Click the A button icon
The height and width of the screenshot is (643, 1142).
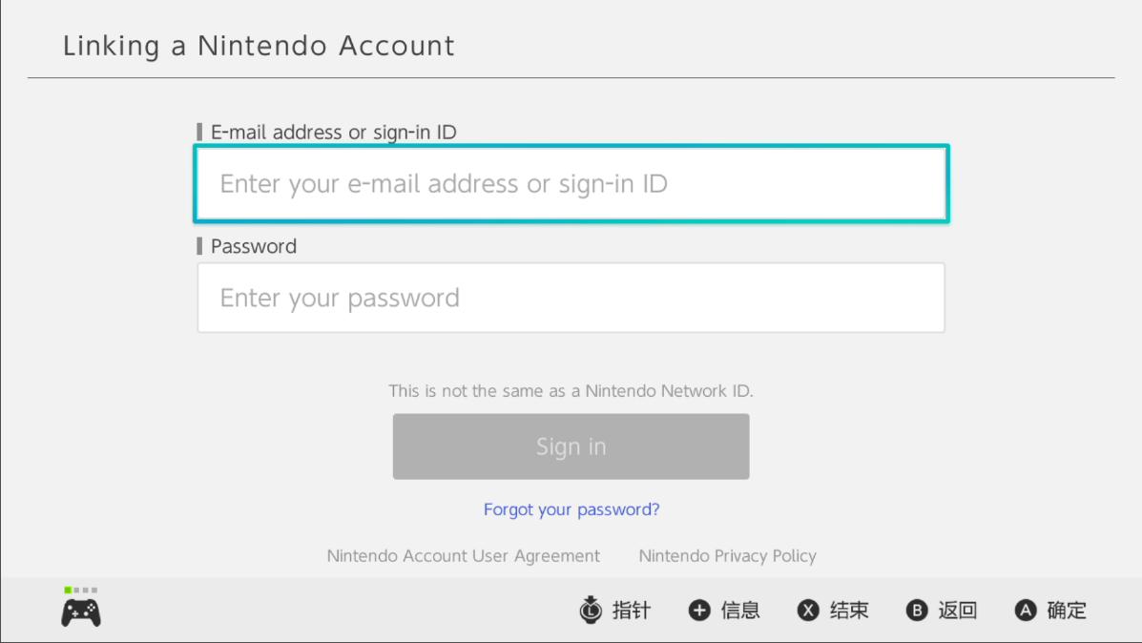pyautogui.click(x=1026, y=611)
